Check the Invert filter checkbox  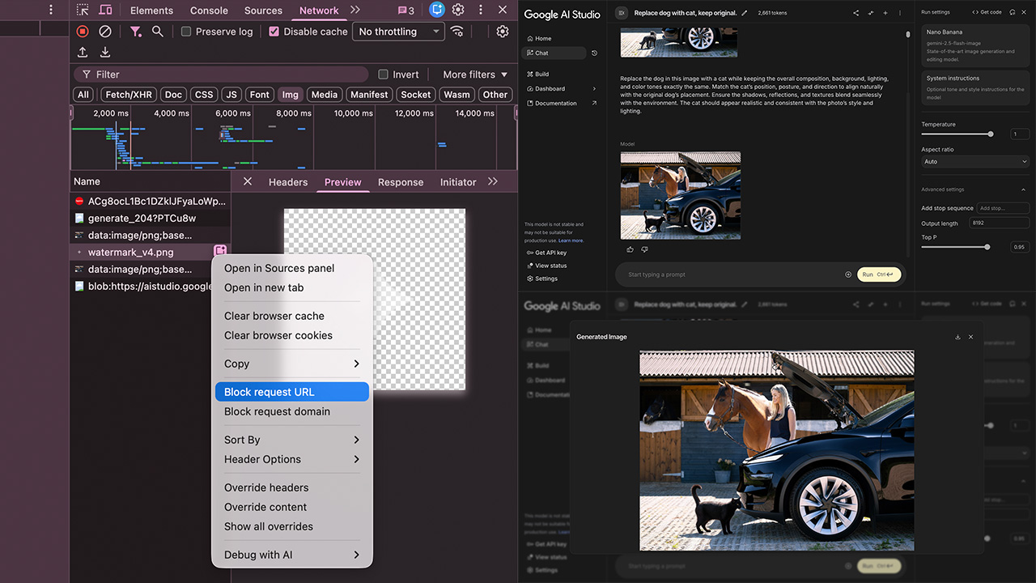click(384, 74)
